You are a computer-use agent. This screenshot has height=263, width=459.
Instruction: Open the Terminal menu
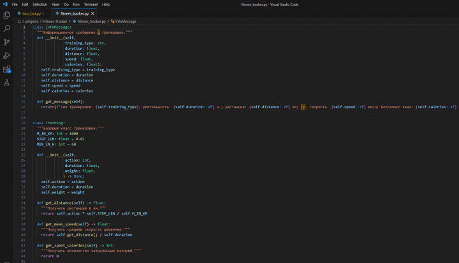pyautogui.click(x=91, y=4)
